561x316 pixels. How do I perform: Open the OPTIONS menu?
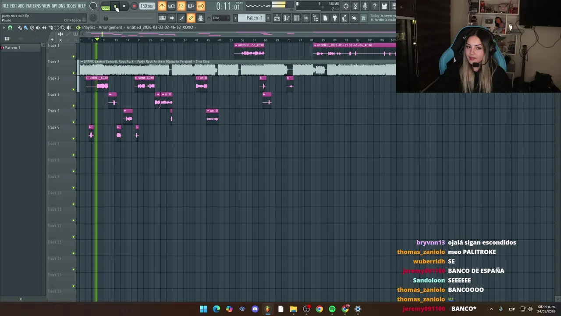pyautogui.click(x=58, y=6)
